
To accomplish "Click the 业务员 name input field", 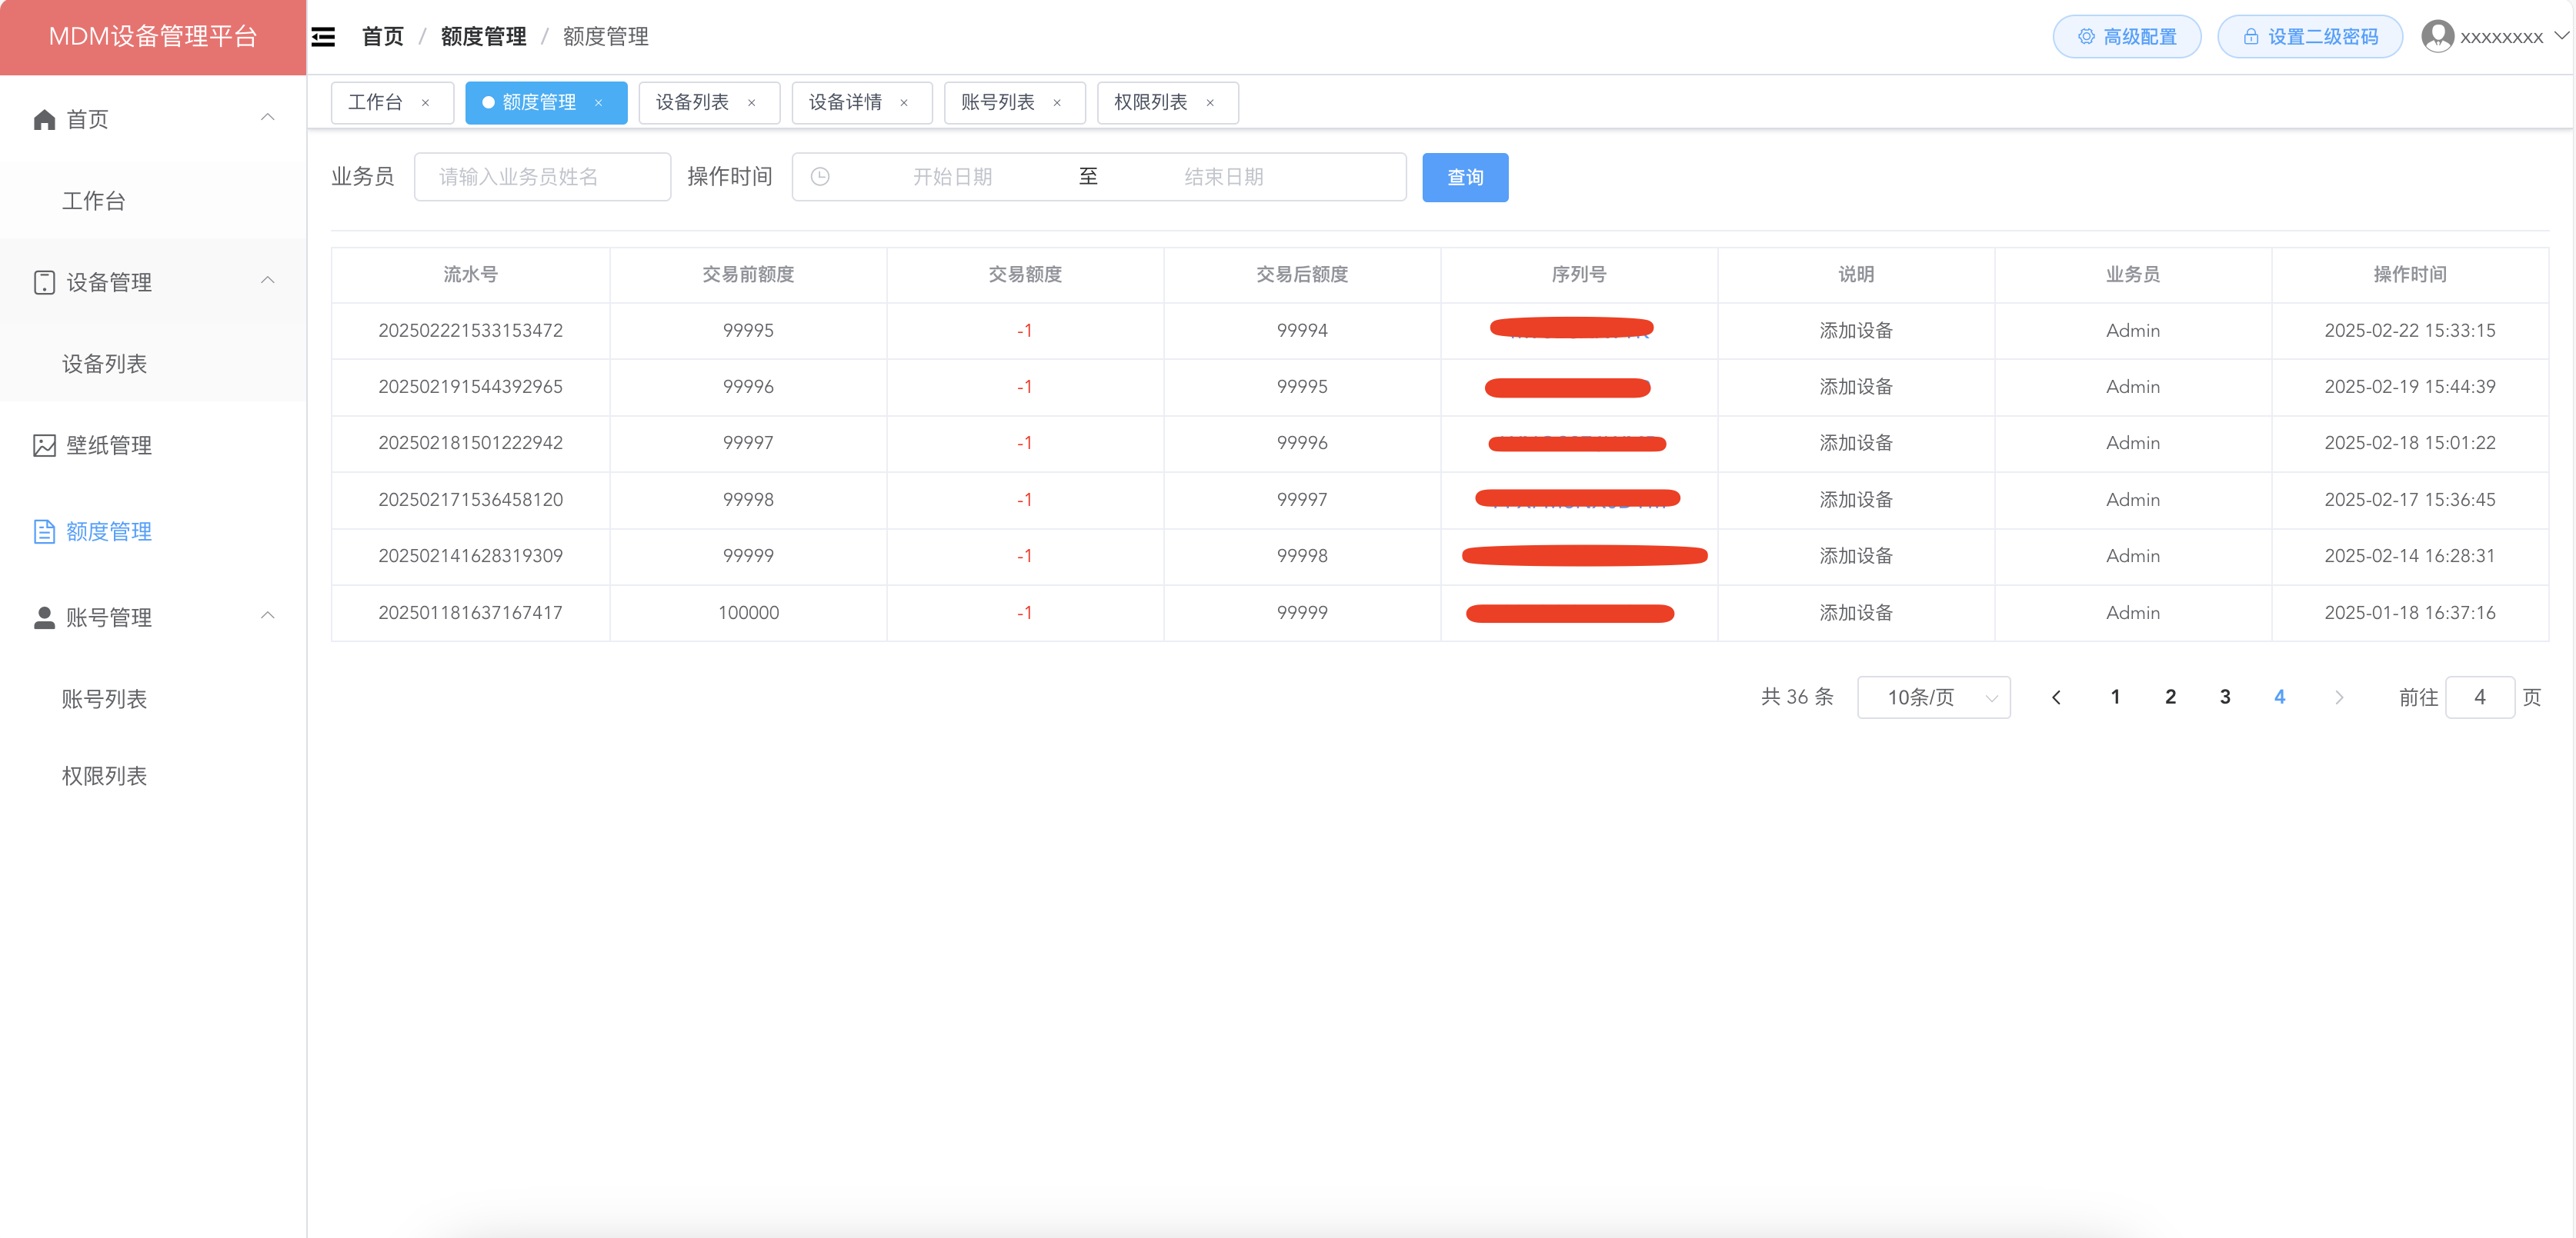I will [542, 177].
